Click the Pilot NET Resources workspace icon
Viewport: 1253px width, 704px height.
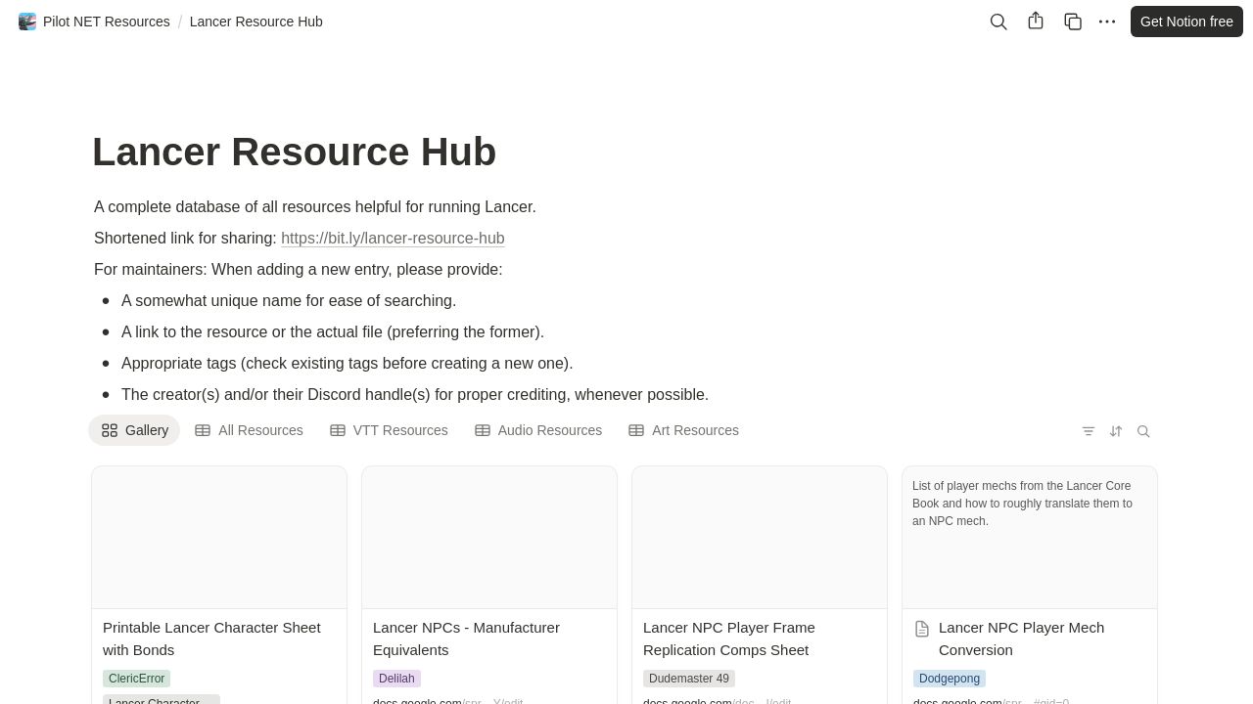coord(27,22)
